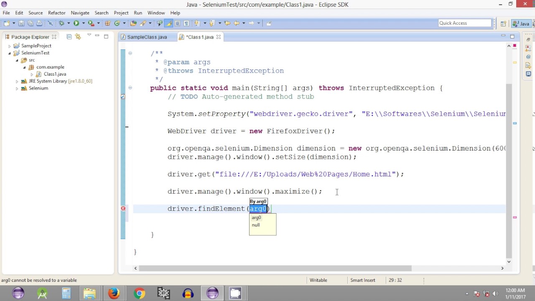Toggle Mark Occurrences highlighter icon
This screenshot has height=301, width=535.
tap(169, 23)
